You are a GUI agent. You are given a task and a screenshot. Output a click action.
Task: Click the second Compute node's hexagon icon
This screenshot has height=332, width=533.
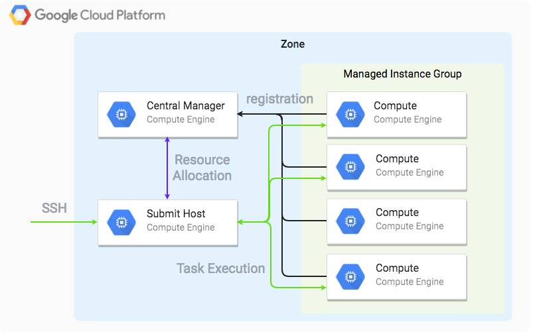(x=350, y=167)
